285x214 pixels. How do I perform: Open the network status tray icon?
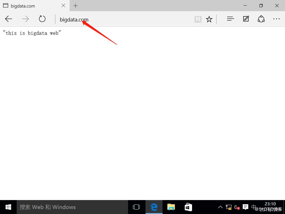click(x=229, y=207)
